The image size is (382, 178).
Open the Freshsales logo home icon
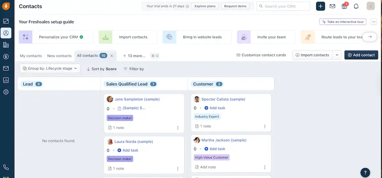tap(6, 6)
